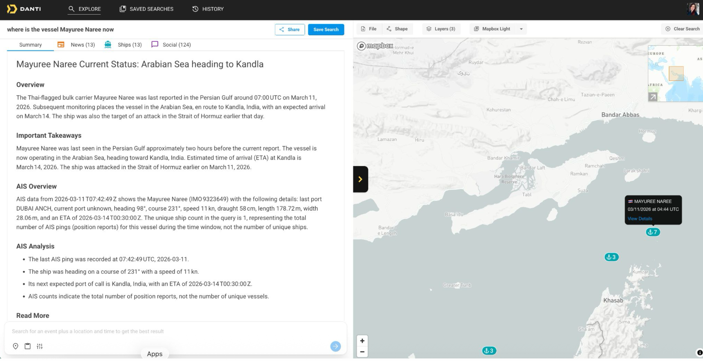Submit search with the blue arrow button
This screenshot has width=703, height=361.
[335, 346]
